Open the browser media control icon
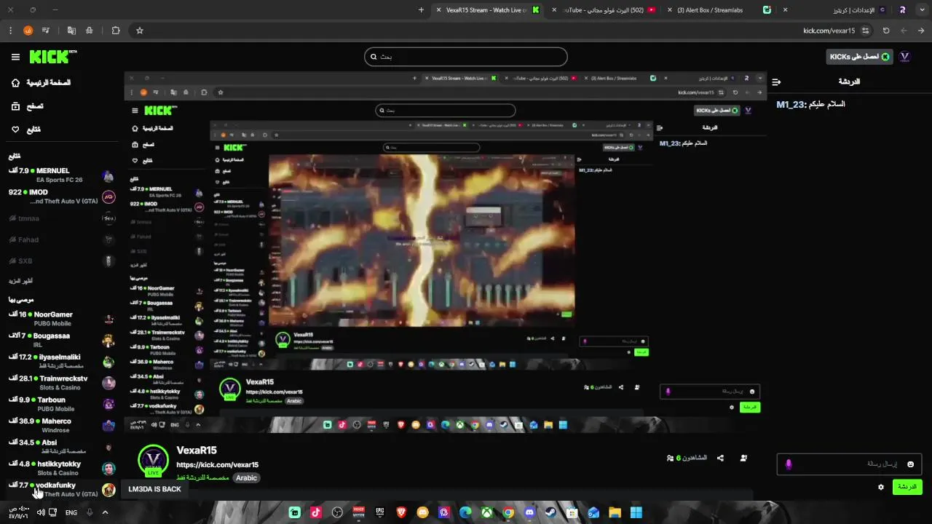Image resolution: width=932 pixels, height=524 pixels. pyautogui.click(x=46, y=31)
